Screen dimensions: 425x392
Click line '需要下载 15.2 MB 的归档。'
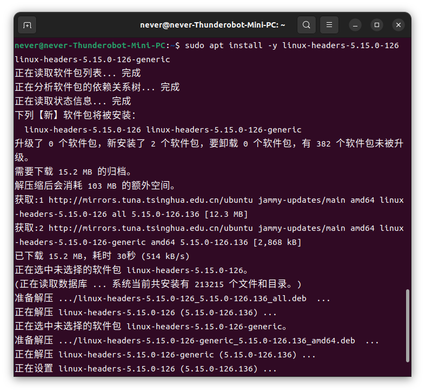pyautogui.click(x=73, y=171)
